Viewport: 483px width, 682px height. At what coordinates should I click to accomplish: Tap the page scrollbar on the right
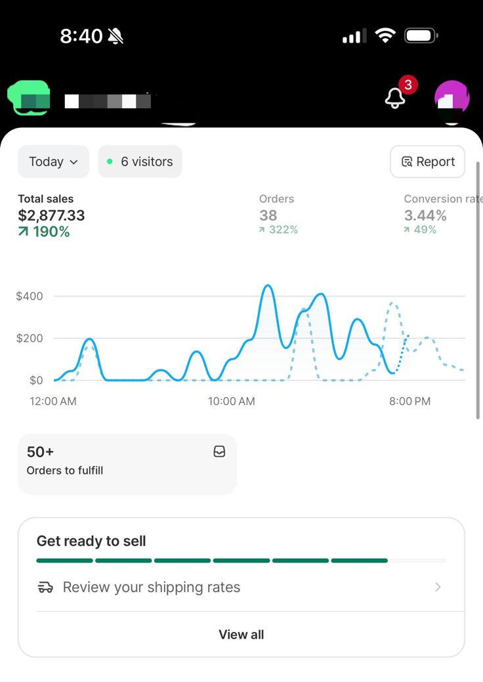pos(478,289)
